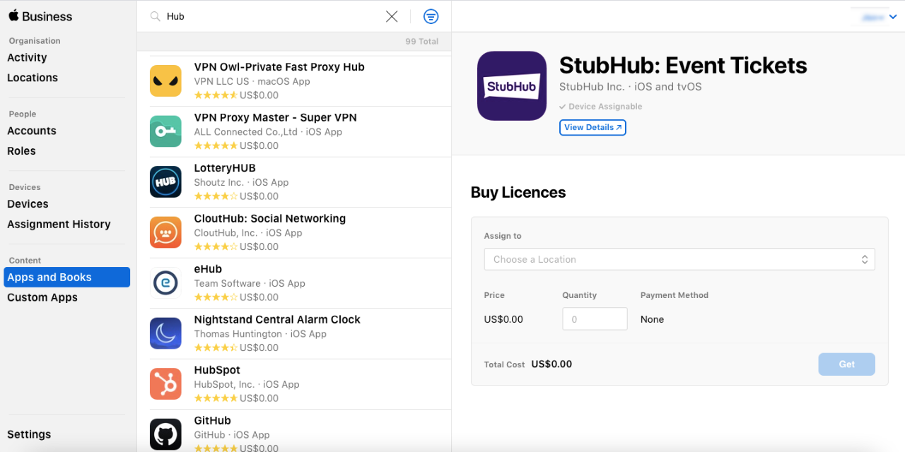Select the GitHub app icon
Image resolution: width=905 pixels, height=452 pixels.
coord(165,434)
